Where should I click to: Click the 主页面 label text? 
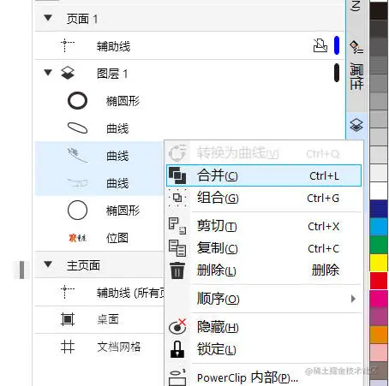pos(83,265)
